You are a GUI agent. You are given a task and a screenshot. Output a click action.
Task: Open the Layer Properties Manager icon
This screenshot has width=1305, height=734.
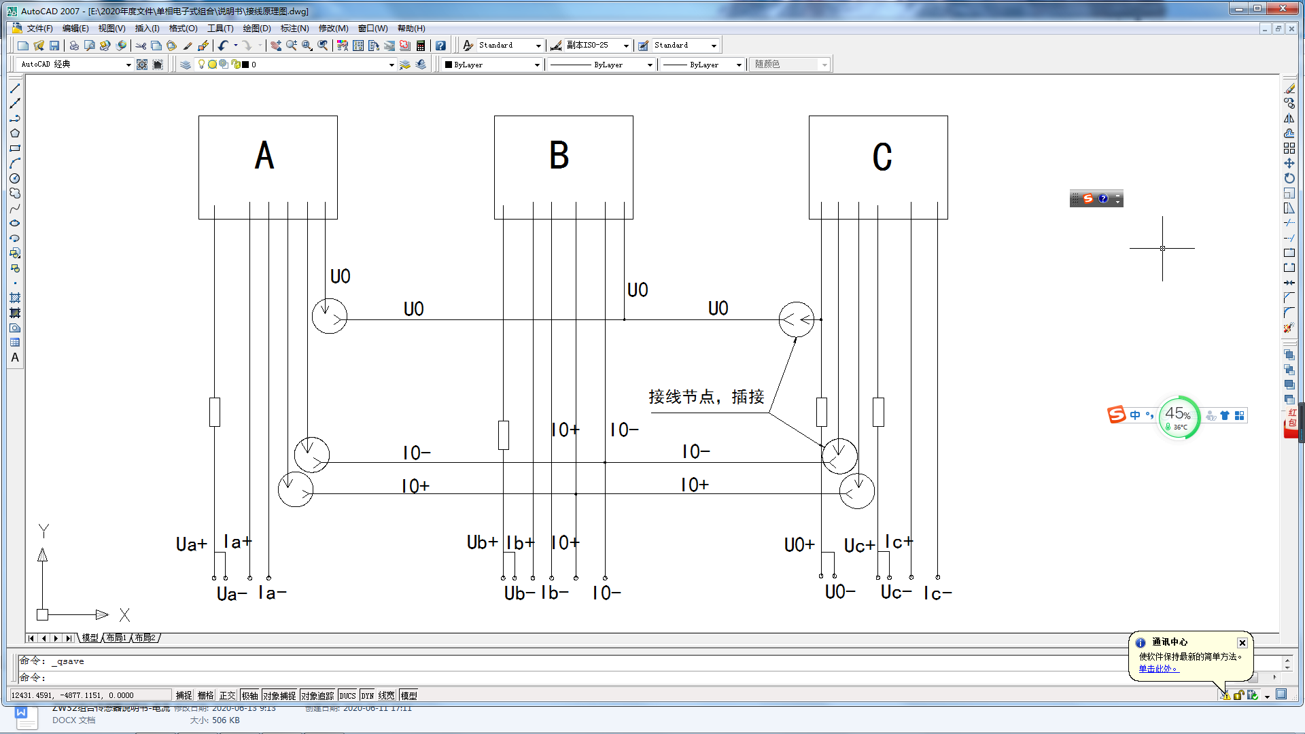click(186, 65)
